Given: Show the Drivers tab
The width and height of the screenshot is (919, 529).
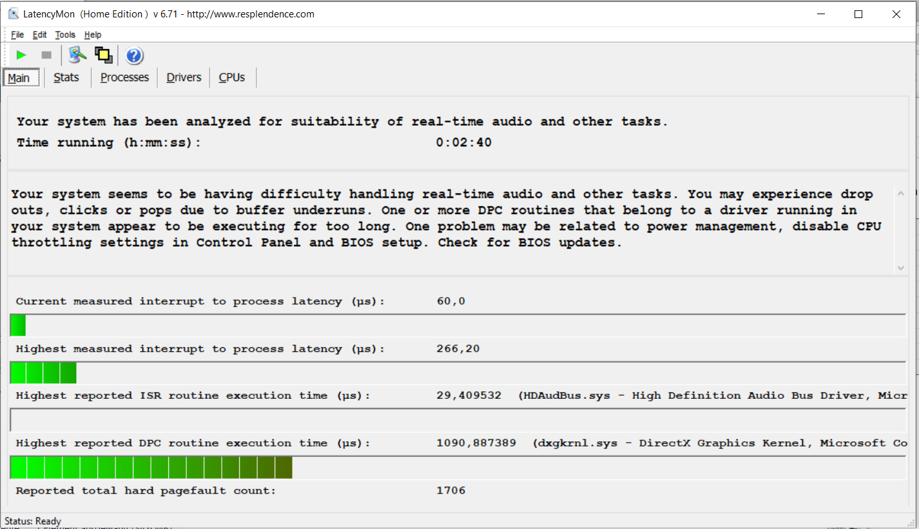Looking at the screenshot, I should [184, 77].
